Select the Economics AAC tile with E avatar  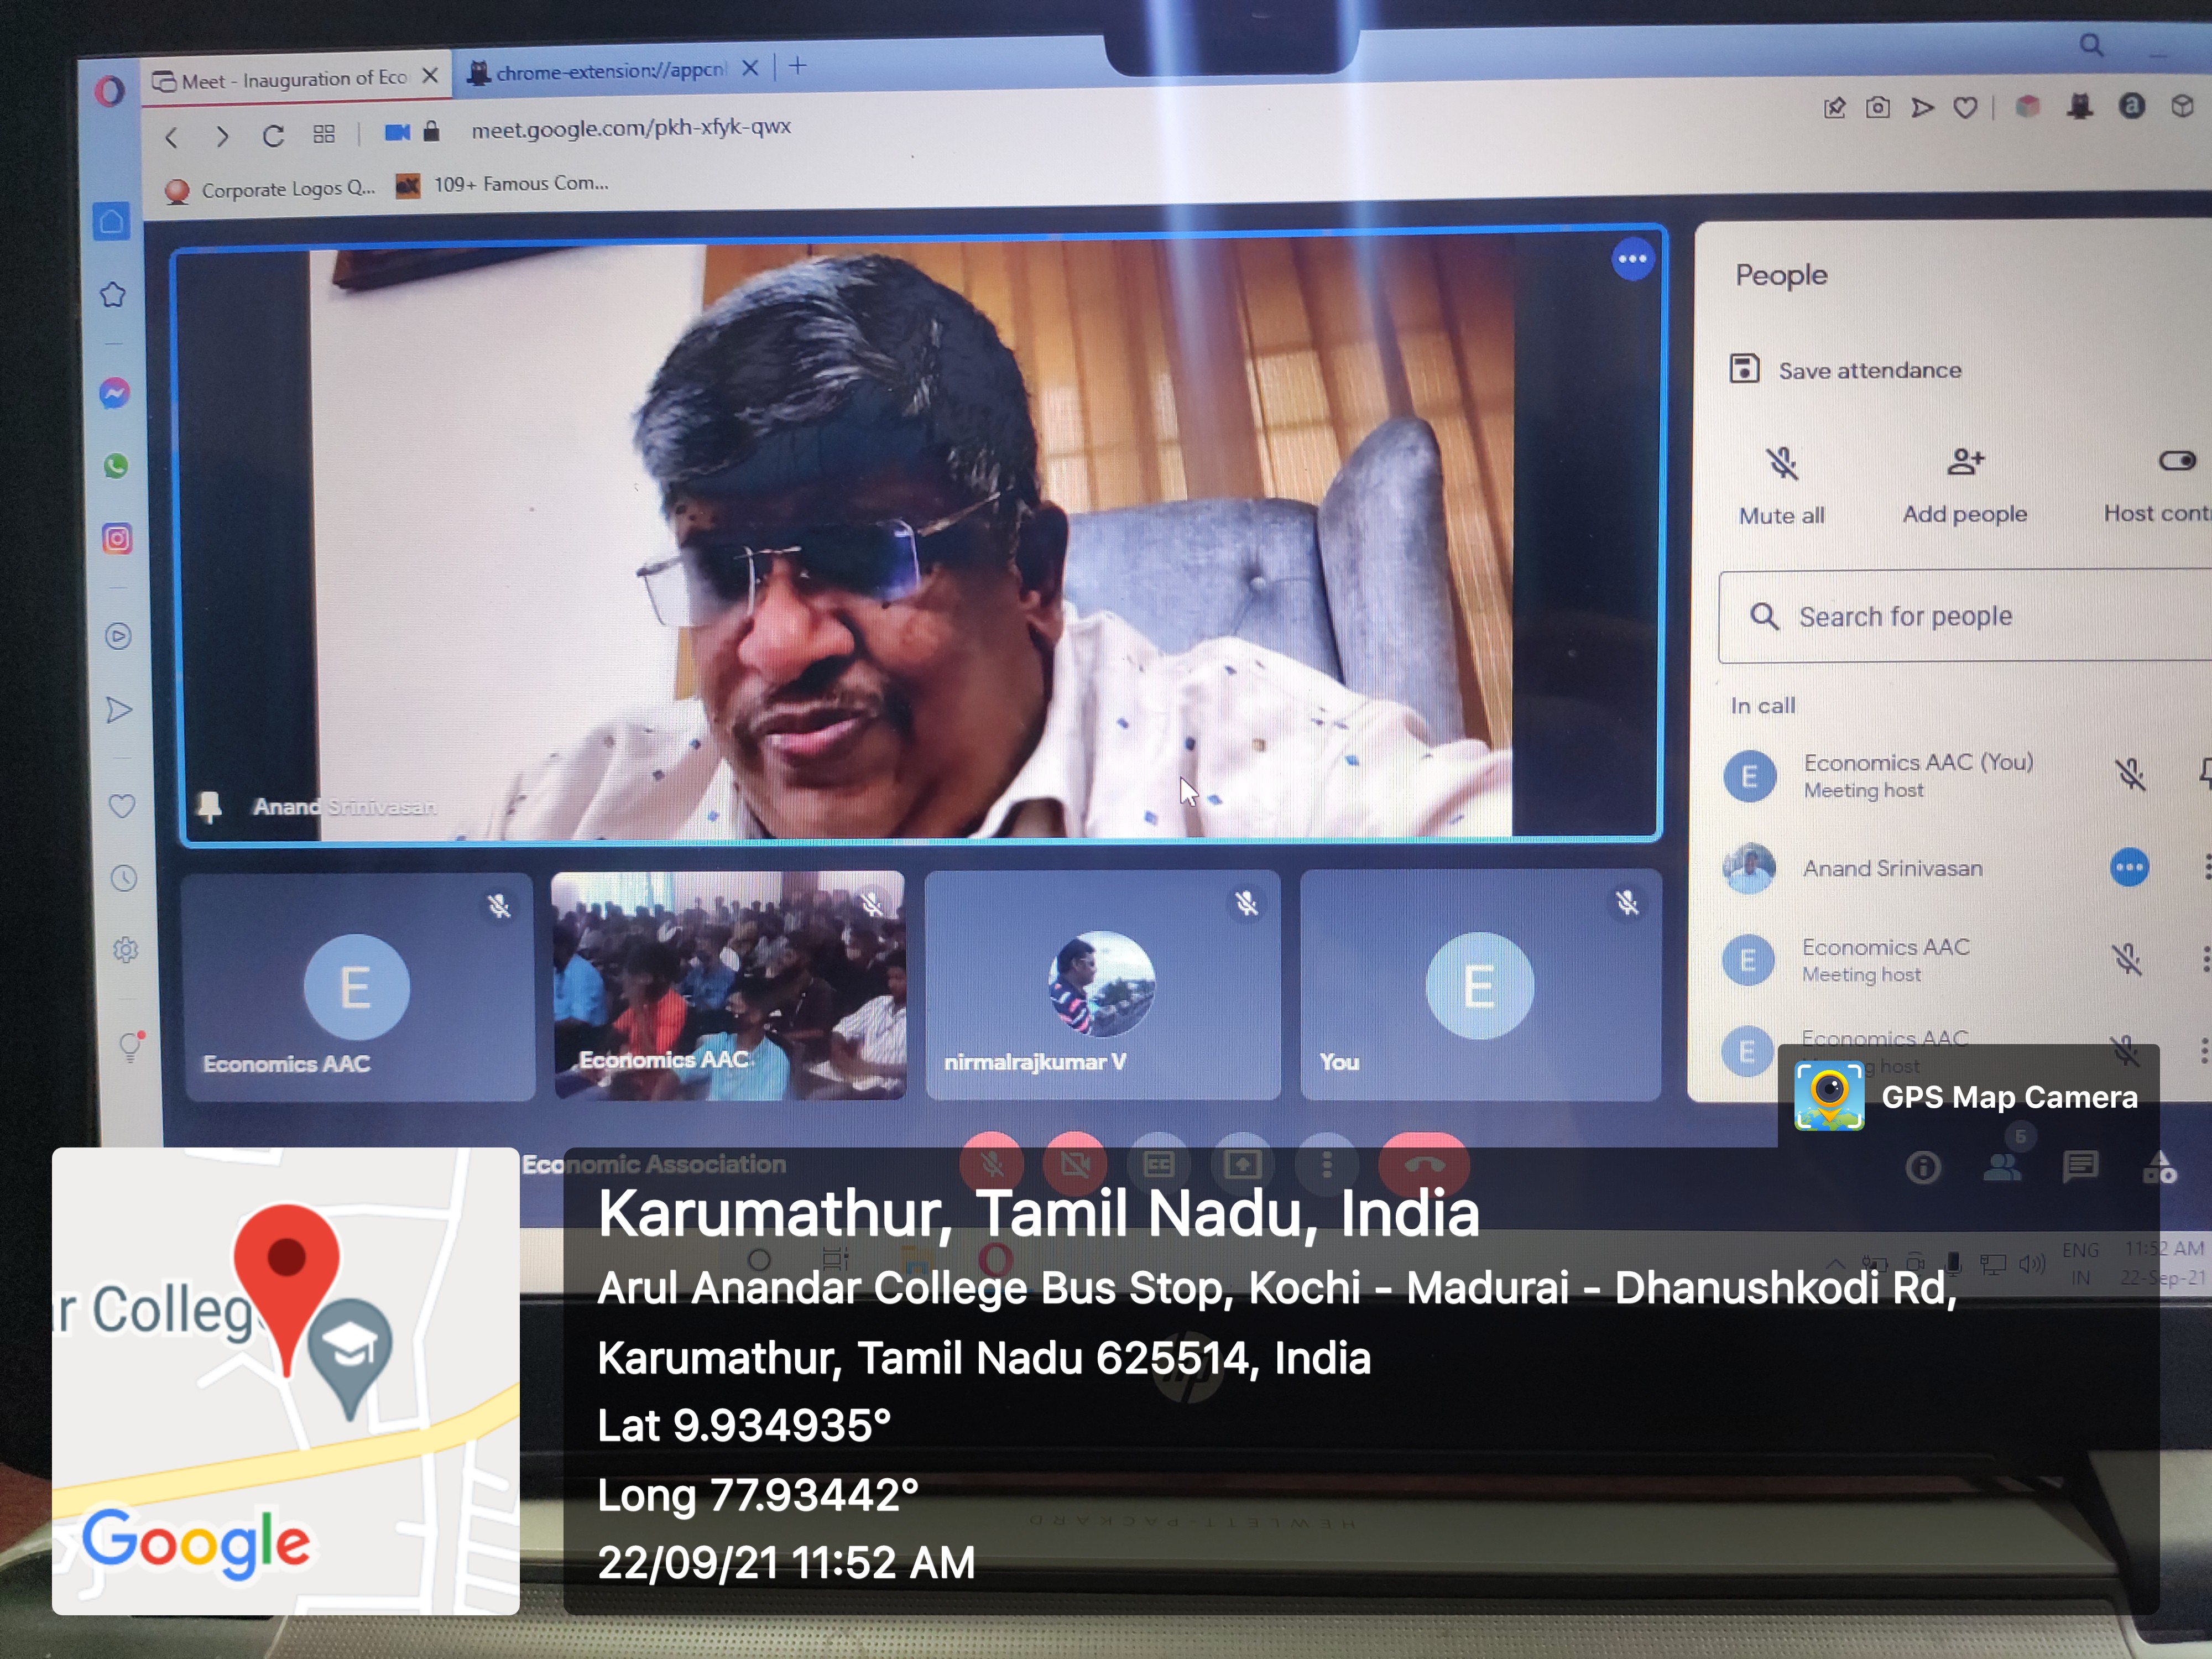click(358, 988)
